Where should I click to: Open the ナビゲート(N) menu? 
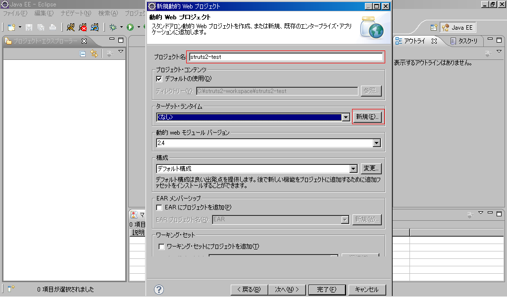[76, 13]
